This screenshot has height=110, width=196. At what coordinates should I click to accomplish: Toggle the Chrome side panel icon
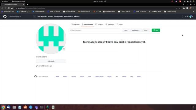click(x=187, y=8)
